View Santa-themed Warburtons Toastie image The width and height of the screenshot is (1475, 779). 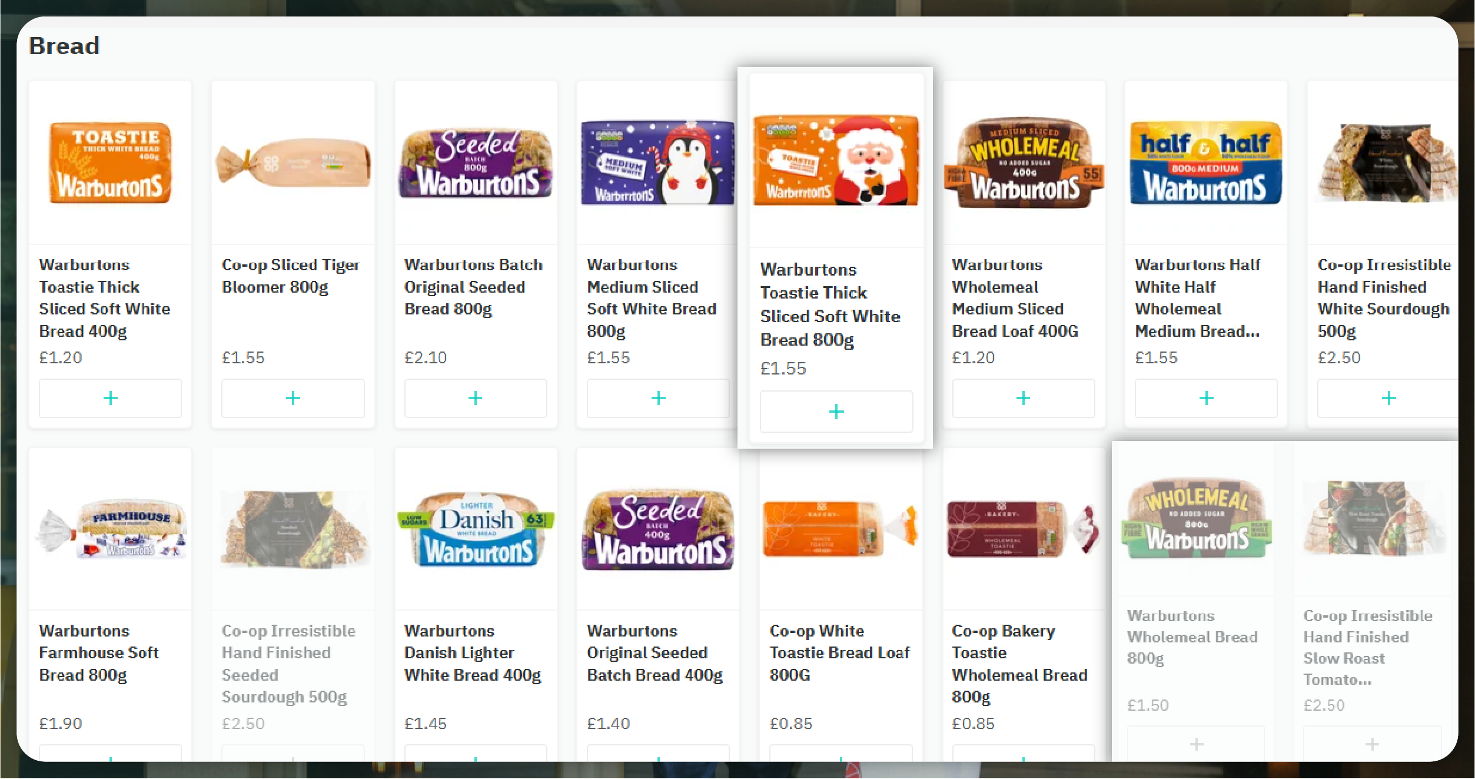click(x=836, y=160)
